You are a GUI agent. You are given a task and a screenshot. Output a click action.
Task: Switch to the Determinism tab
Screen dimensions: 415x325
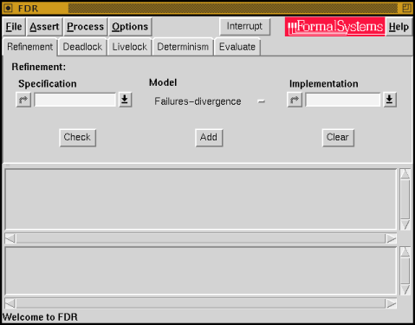[183, 47]
